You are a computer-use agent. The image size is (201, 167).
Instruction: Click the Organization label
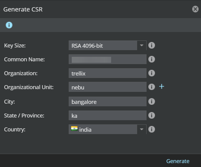tap(21, 73)
